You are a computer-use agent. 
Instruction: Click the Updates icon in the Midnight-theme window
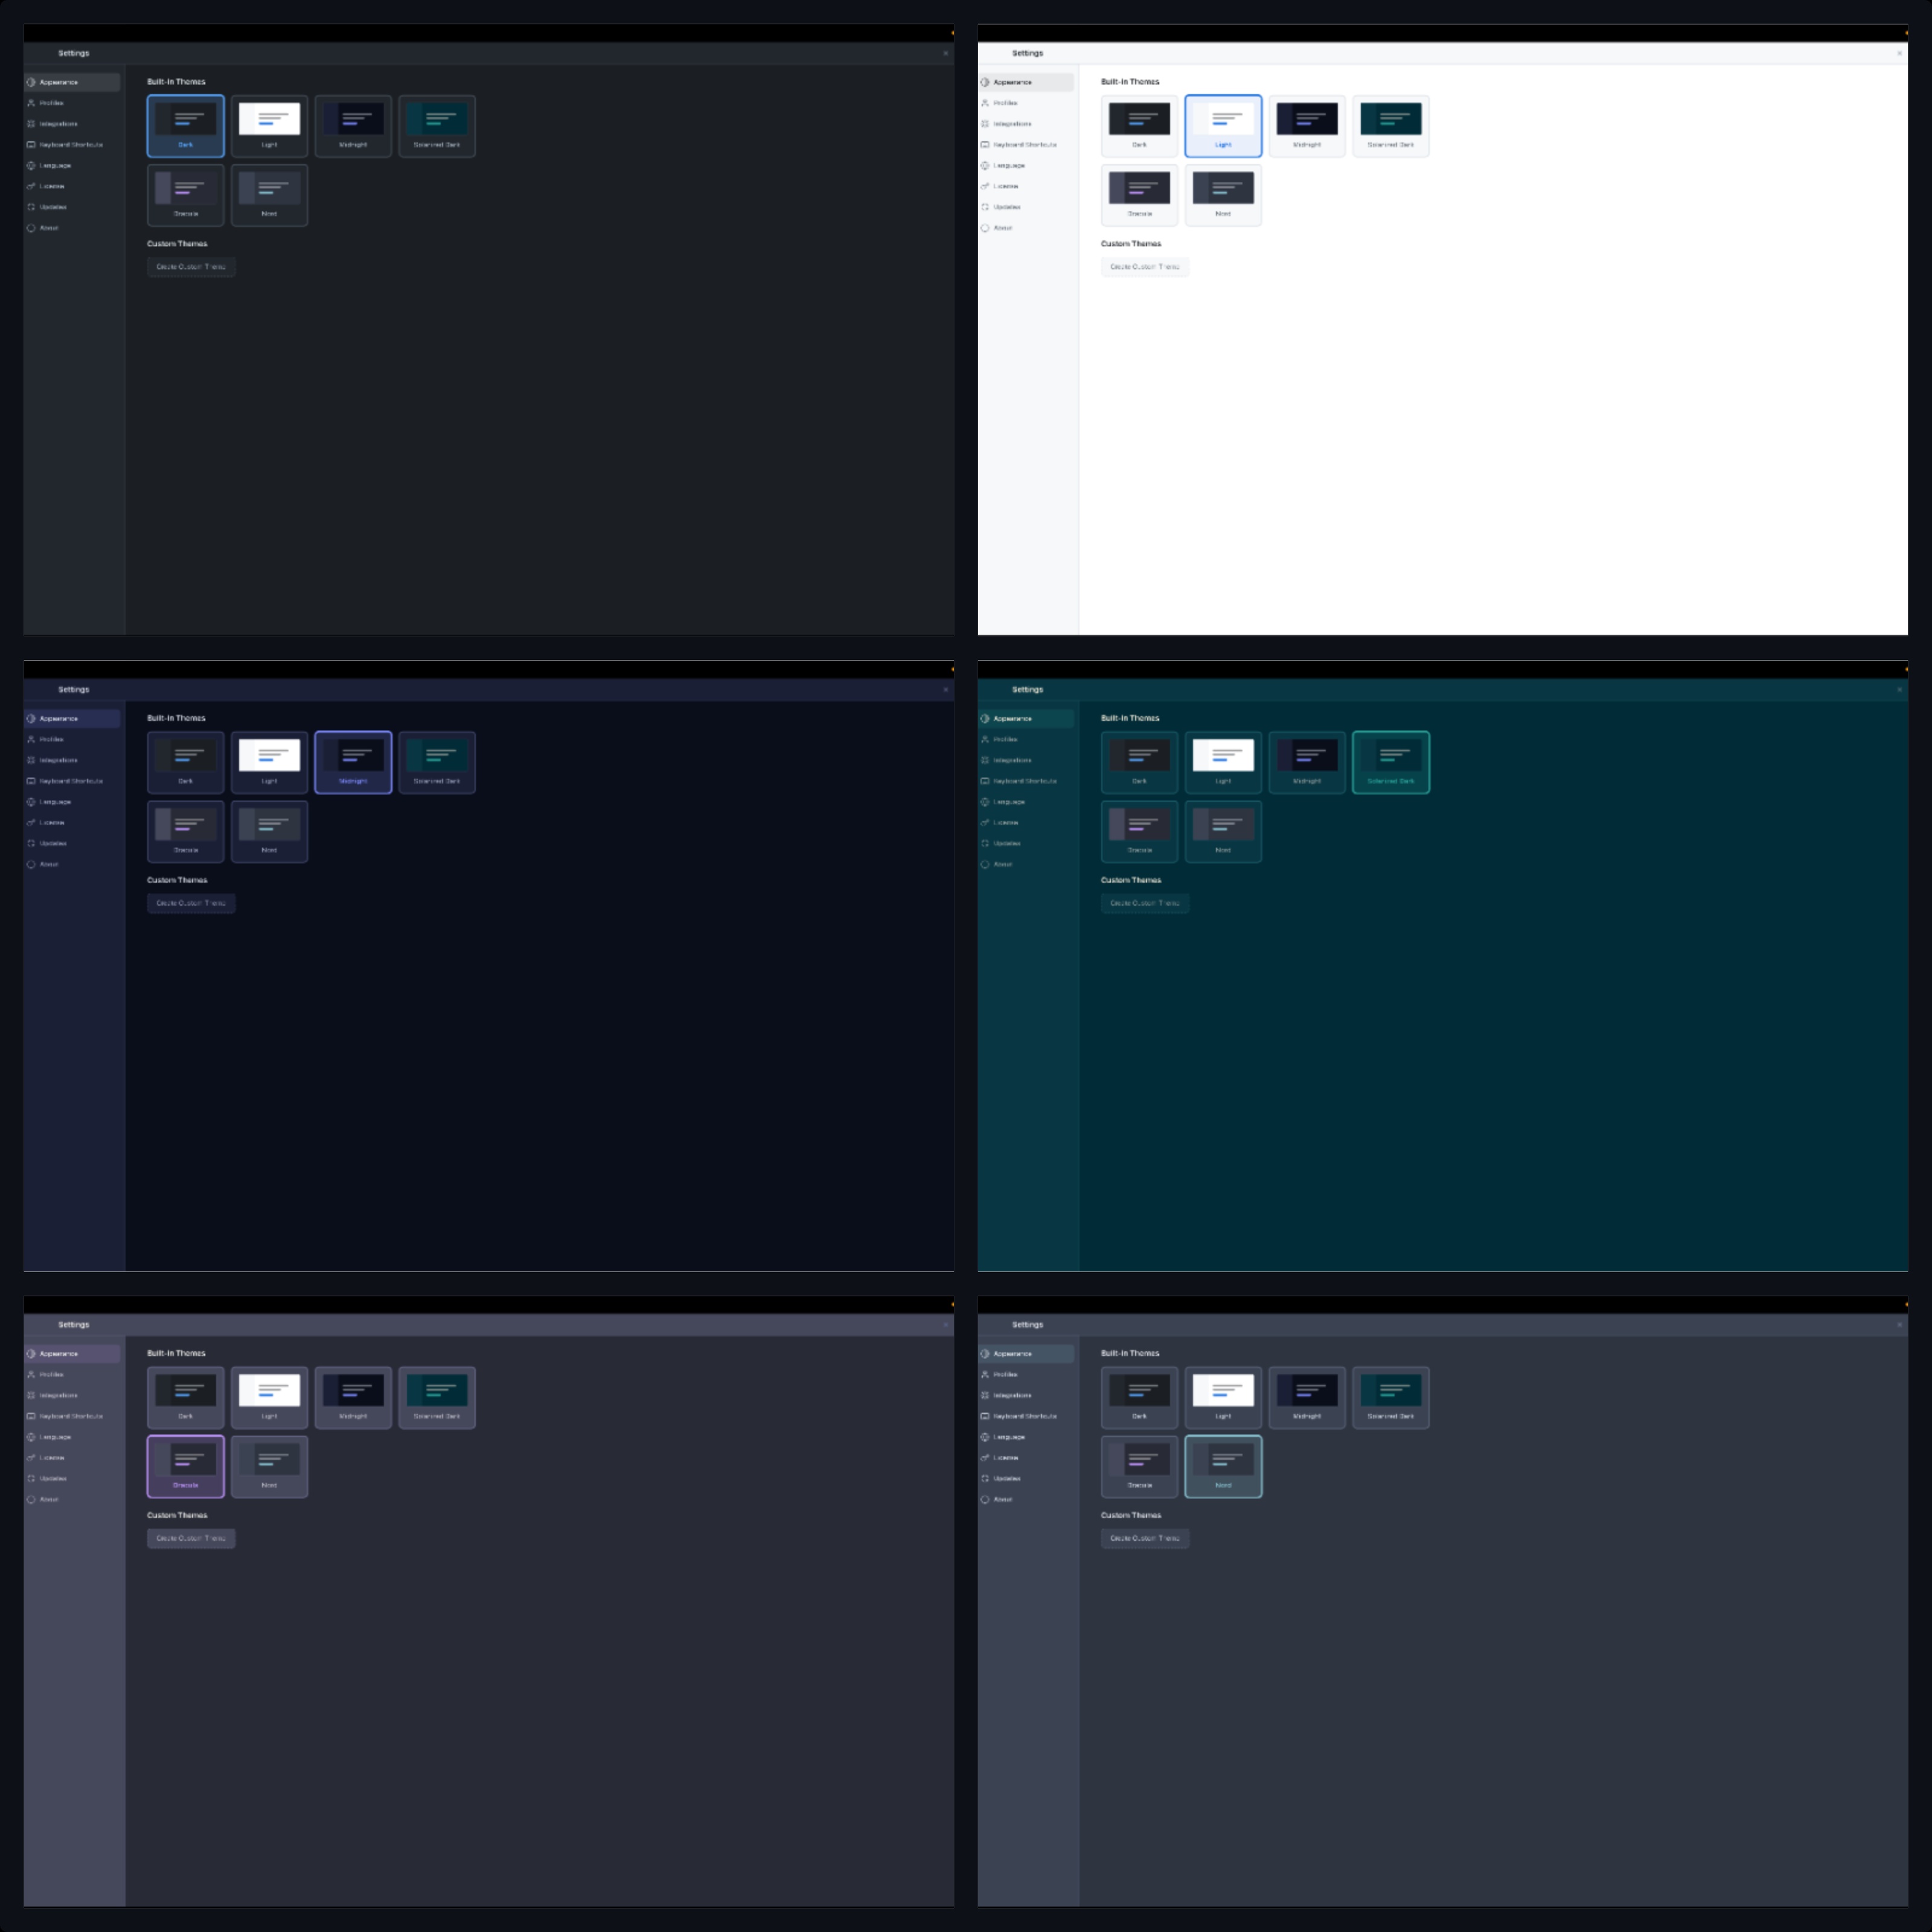(x=31, y=843)
